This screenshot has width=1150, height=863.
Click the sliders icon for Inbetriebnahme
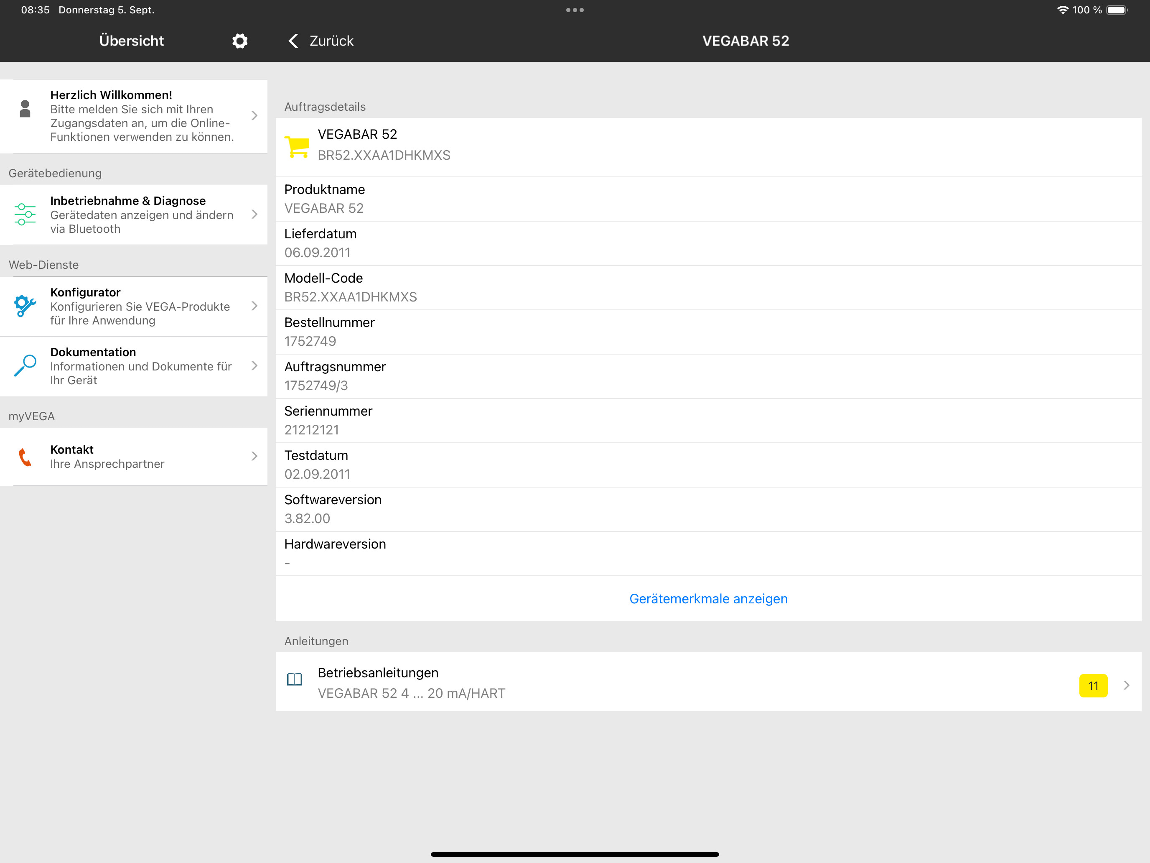tap(25, 214)
